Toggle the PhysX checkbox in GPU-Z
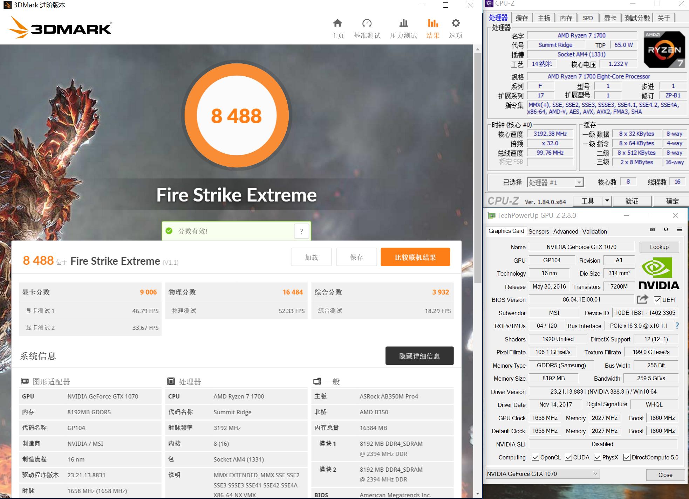 tap(598, 457)
